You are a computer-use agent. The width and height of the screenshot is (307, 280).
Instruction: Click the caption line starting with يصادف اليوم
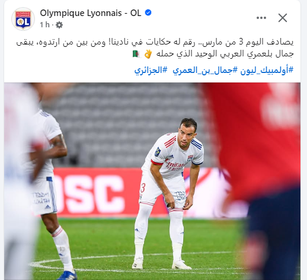(155, 43)
